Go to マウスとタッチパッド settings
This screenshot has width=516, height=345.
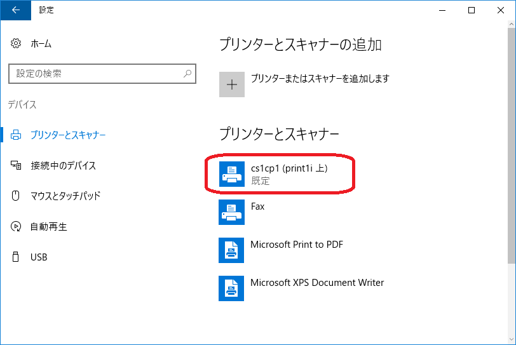tap(65, 196)
